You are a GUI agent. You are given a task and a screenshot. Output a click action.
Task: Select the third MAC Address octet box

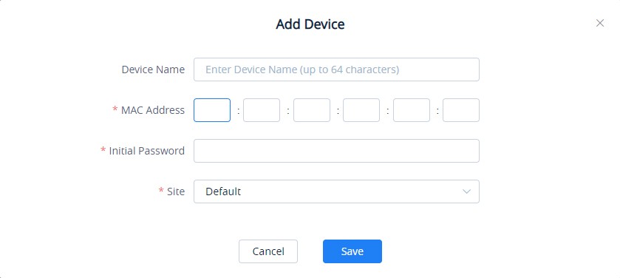tap(312, 110)
